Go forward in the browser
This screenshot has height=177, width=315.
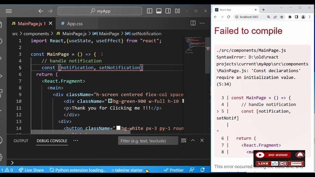pos(222,17)
